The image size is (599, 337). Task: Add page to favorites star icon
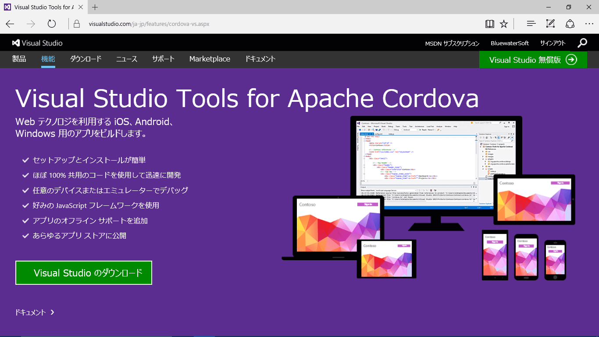tap(504, 24)
